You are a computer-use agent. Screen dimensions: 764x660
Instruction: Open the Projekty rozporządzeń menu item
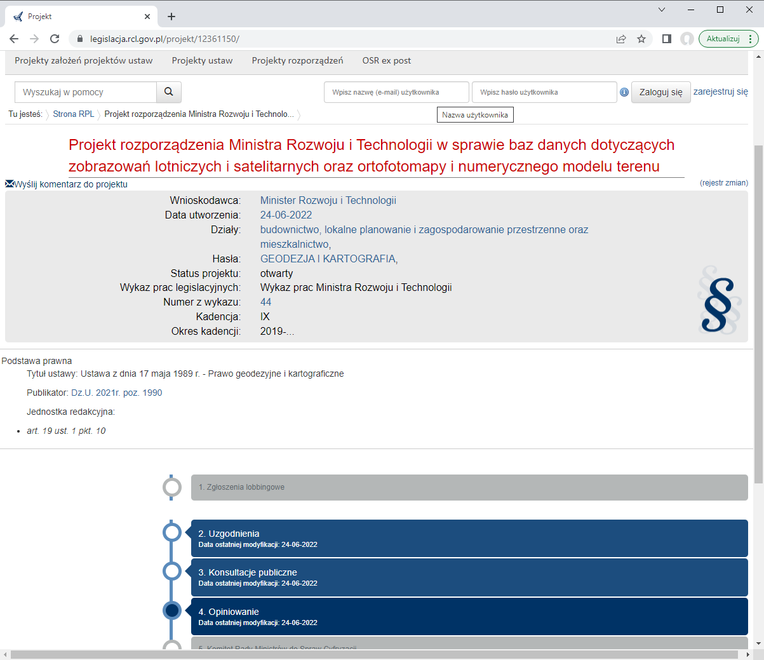click(297, 61)
